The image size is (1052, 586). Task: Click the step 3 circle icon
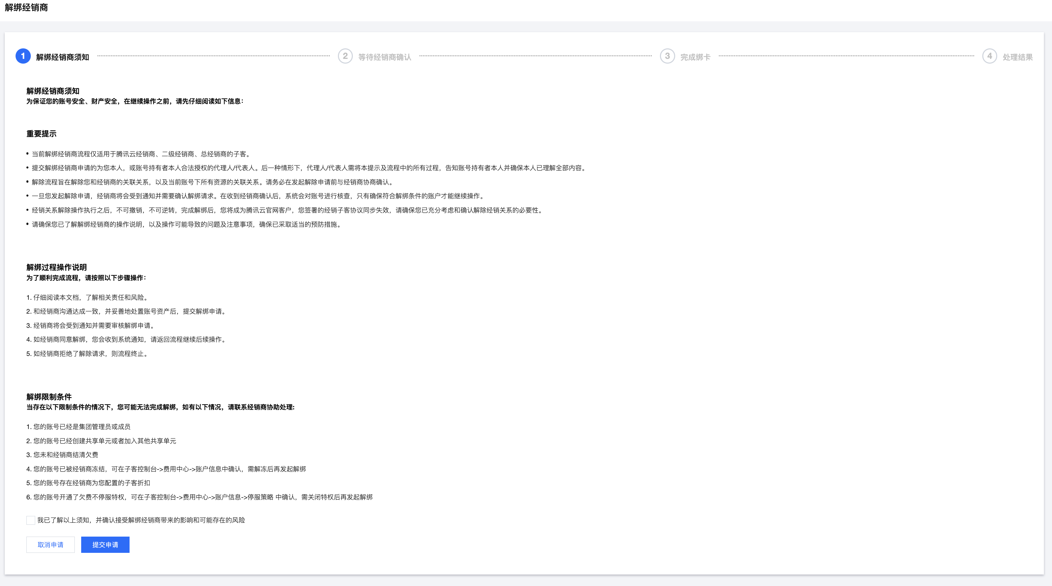click(667, 56)
